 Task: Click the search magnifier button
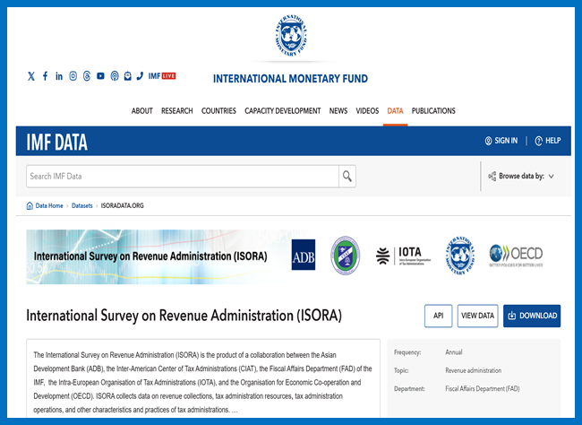(347, 176)
